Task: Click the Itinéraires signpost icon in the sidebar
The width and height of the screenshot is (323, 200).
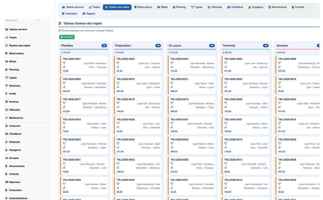Action: click(x=6, y=86)
